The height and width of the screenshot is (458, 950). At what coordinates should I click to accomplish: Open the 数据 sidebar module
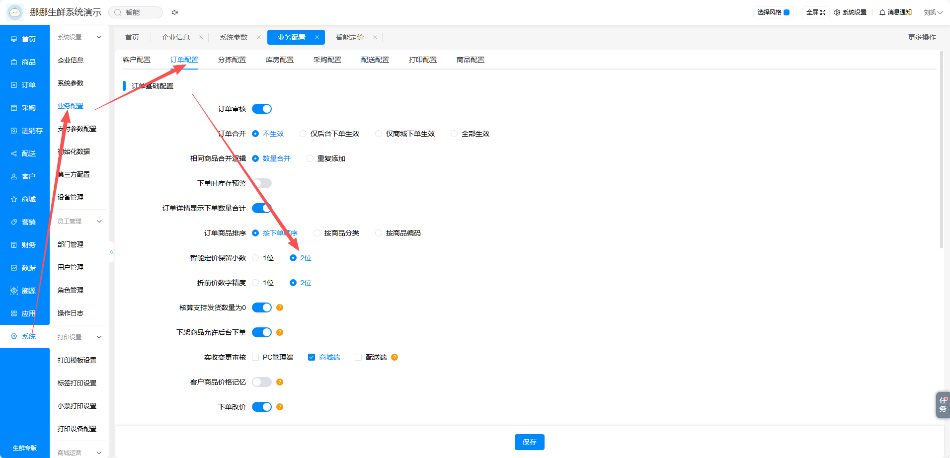(24, 268)
